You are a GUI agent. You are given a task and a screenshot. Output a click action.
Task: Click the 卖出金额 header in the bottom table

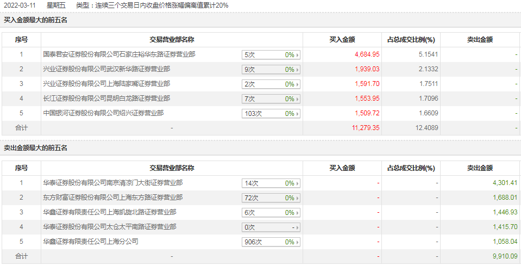(x=480, y=169)
